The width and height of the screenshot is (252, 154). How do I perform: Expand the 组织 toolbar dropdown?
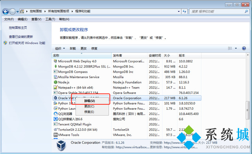pyautogui.click(x=60, y=49)
